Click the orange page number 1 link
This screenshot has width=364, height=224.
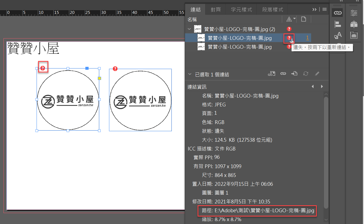pos(307,38)
